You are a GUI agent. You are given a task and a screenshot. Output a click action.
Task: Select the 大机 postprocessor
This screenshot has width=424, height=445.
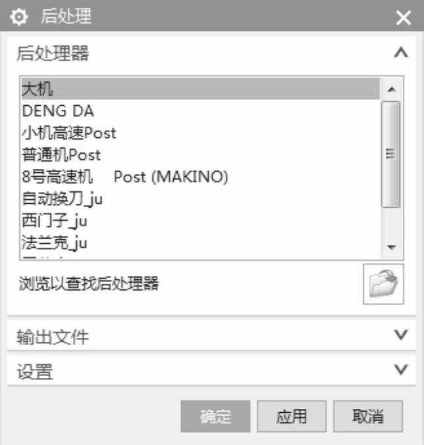click(201, 89)
